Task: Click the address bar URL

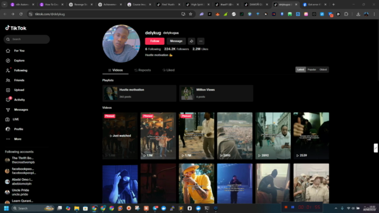Action: 50,14
